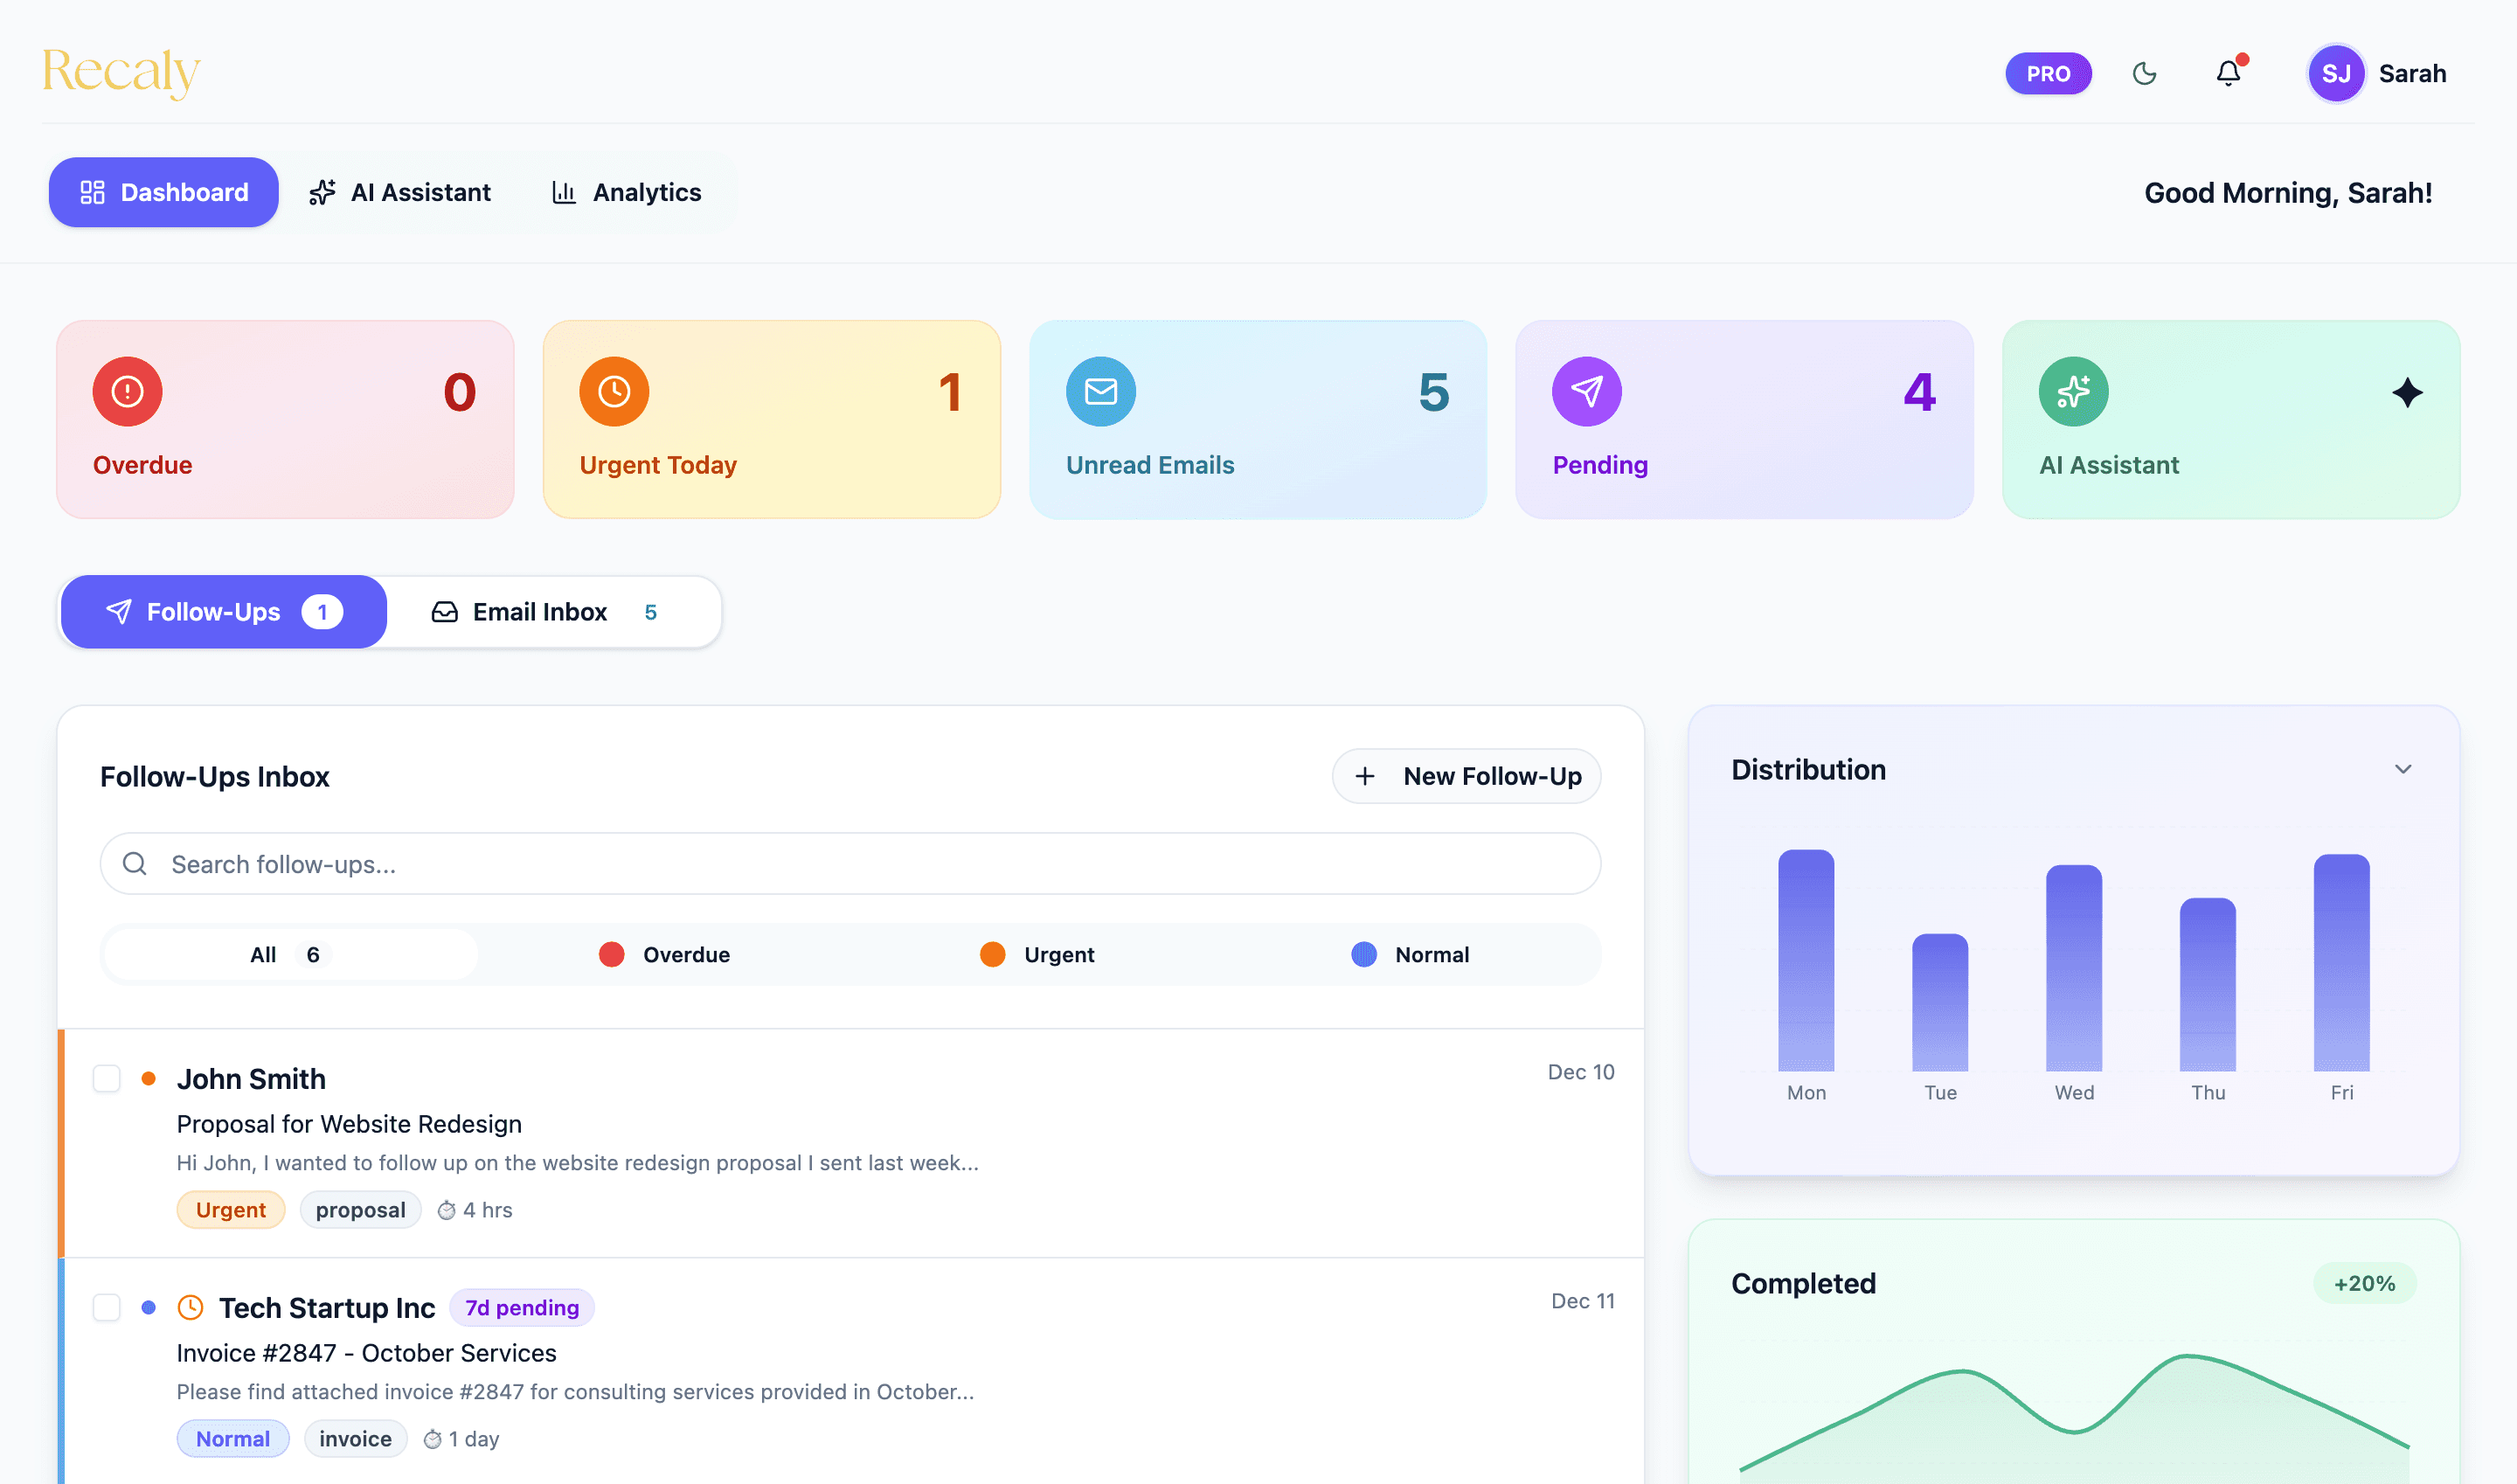Viewport: 2517px width, 1484px height.
Task: Filter follow-ups by Overdue status
Action: (x=665, y=954)
